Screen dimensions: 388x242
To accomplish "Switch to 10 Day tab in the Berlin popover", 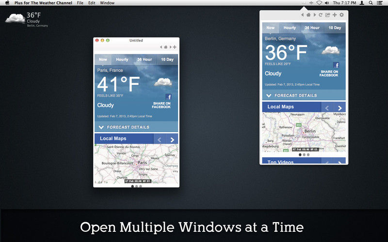I will [335, 28].
